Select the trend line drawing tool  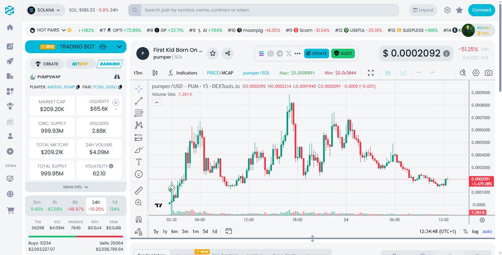tap(139, 100)
